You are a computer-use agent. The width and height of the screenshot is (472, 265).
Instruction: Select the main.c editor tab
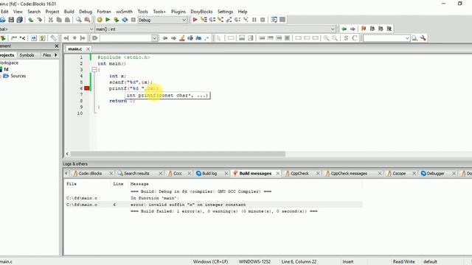[75, 49]
